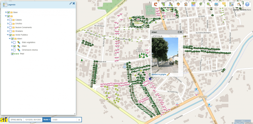
Task: Click the folder icon next to Catasto
Action: 14,20
